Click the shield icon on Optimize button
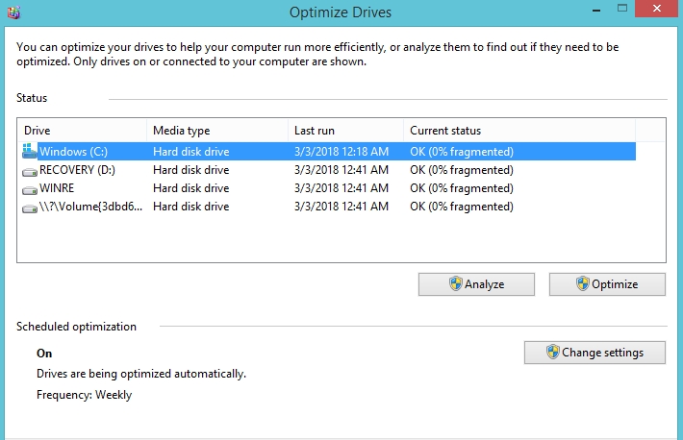The height and width of the screenshot is (440, 683). pos(582,284)
